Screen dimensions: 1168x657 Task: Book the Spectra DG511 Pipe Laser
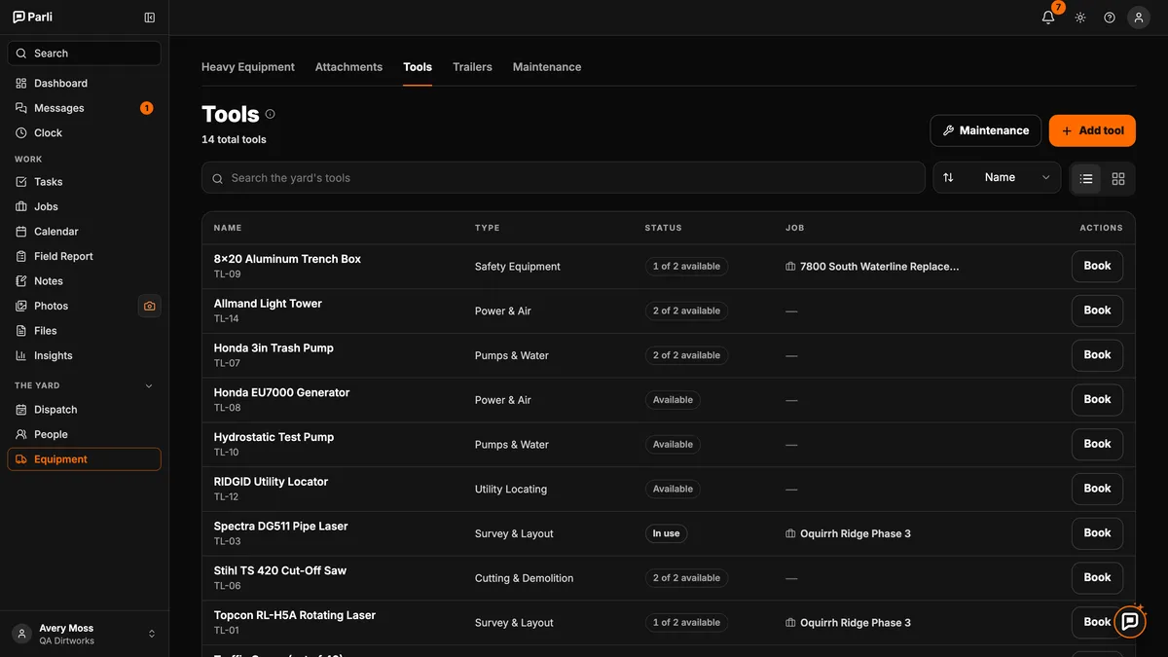pos(1097,533)
